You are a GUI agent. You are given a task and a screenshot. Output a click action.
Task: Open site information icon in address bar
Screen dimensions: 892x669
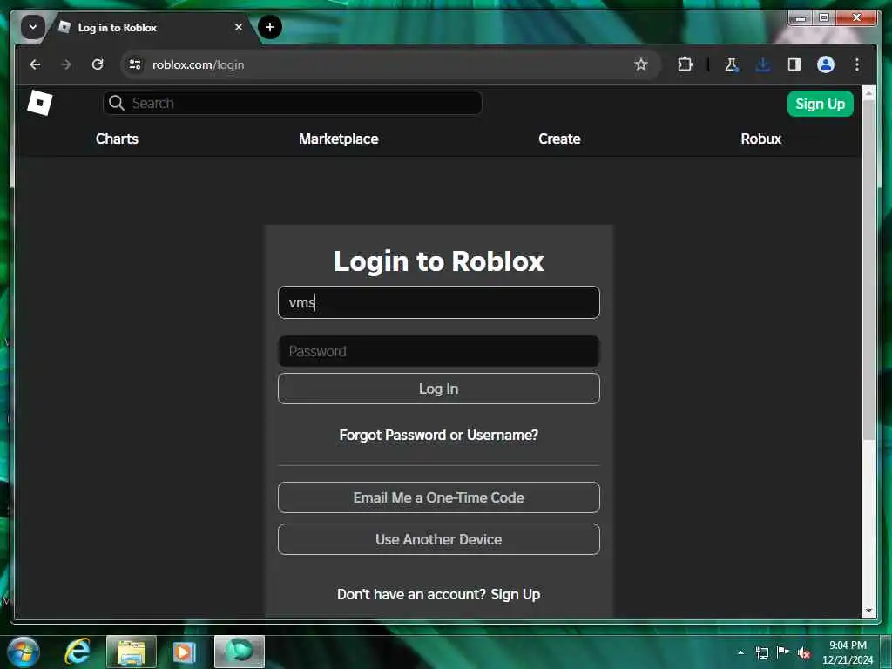[x=135, y=64]
